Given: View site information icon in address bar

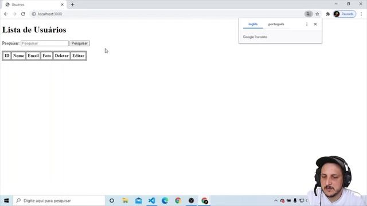Looking at the screenshot, I should point(34,14).
